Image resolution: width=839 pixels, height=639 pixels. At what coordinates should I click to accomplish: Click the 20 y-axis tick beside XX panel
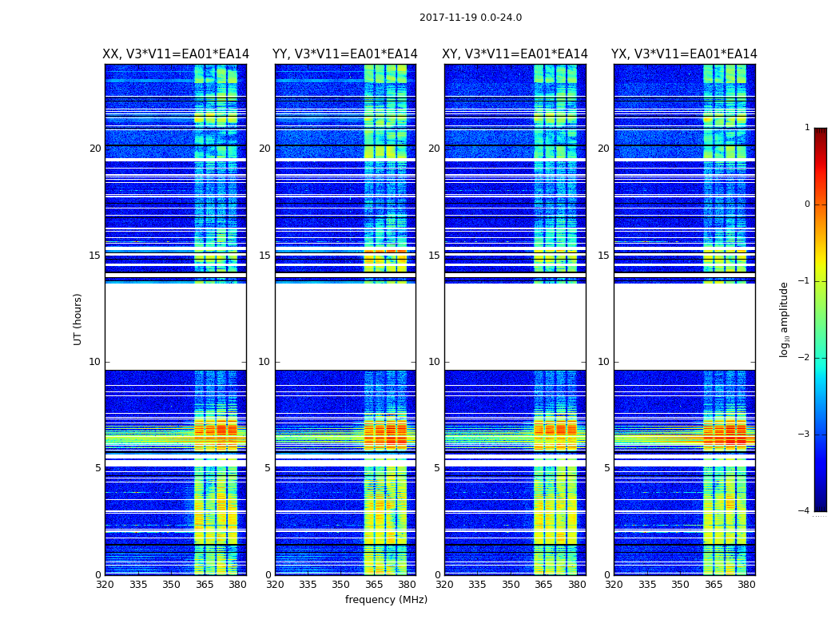click(95, 149)
